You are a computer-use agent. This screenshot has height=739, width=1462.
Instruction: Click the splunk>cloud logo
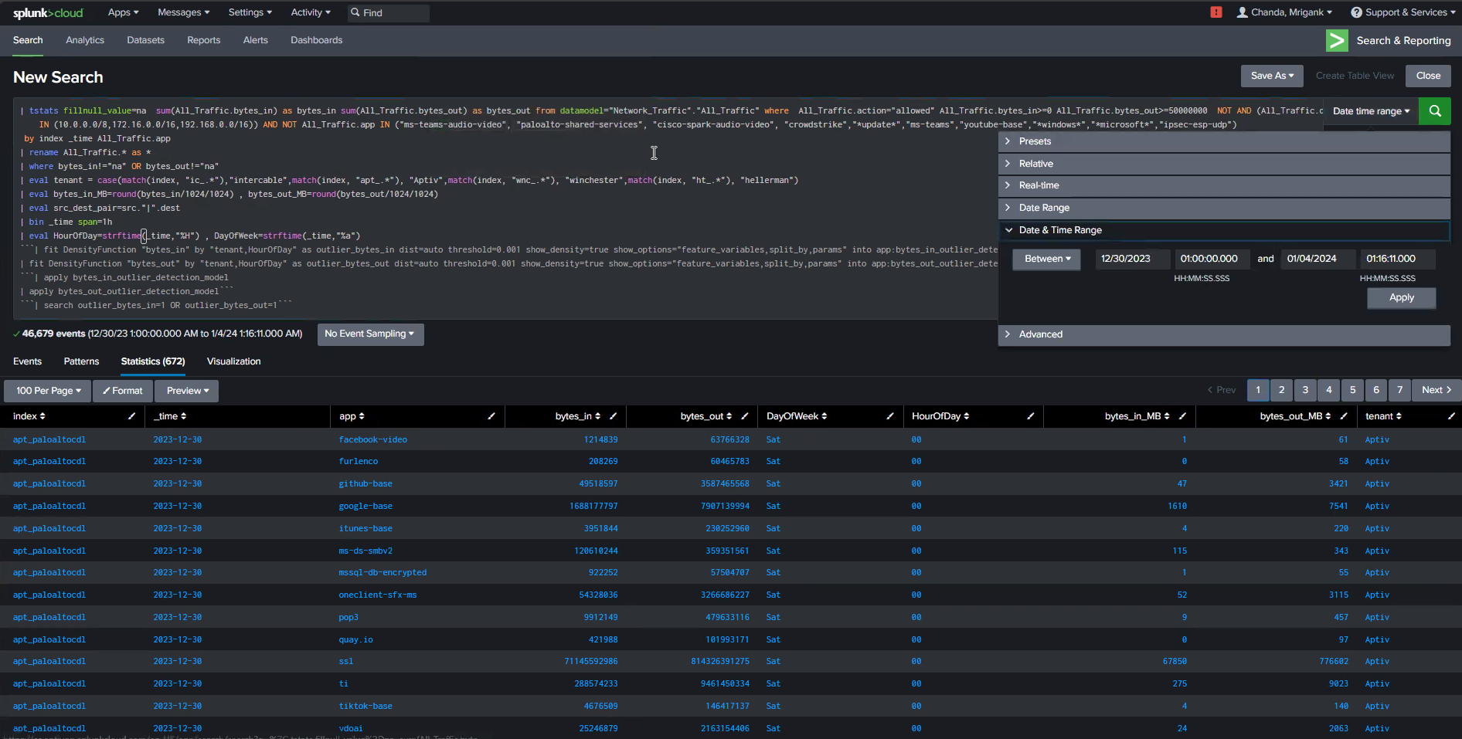48,12
